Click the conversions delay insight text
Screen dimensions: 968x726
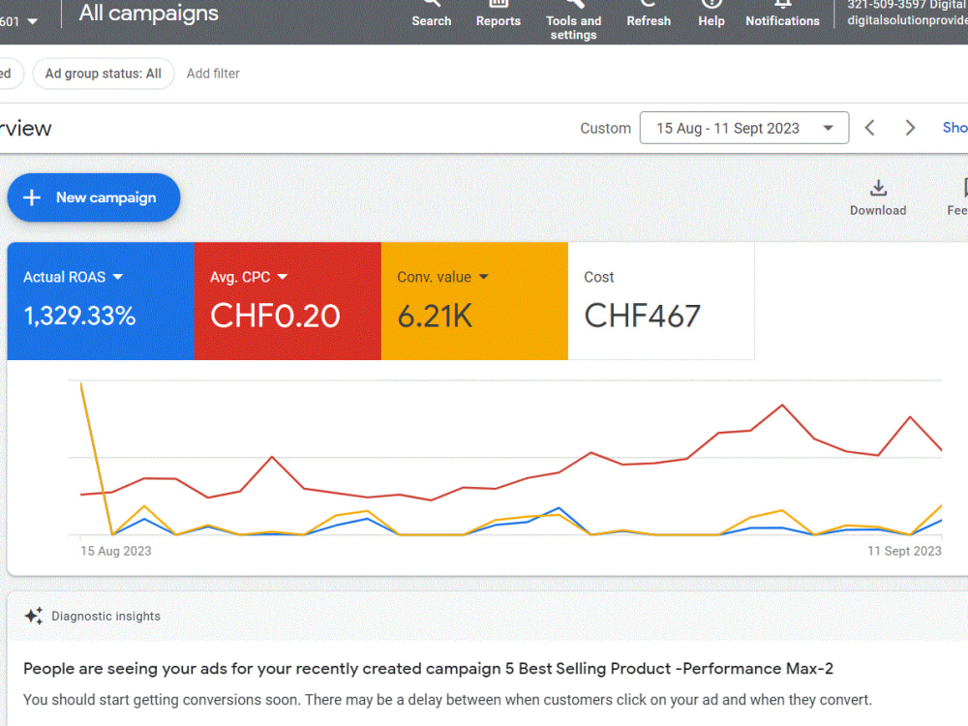click(x=447, y=700)
